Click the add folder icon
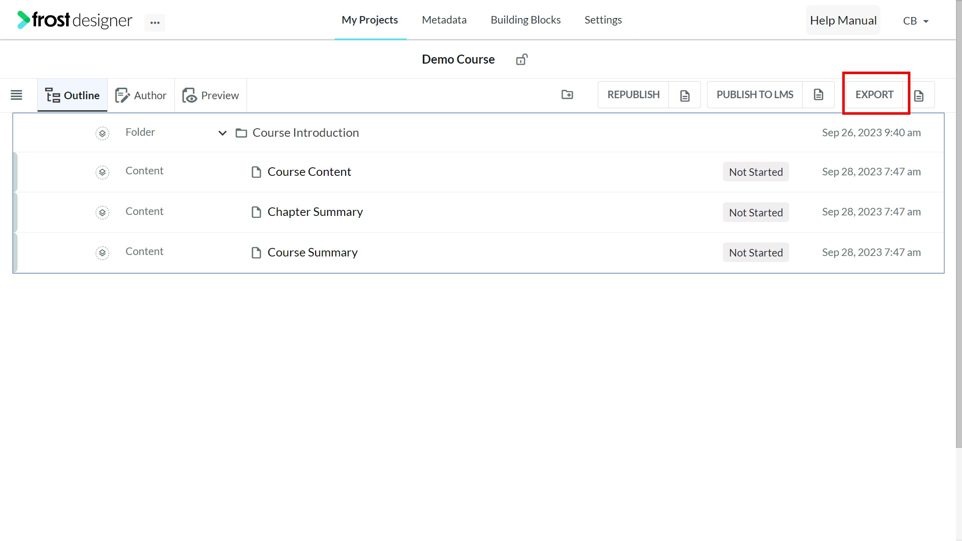This screenshot has width=962, height=541. (567, 95)
